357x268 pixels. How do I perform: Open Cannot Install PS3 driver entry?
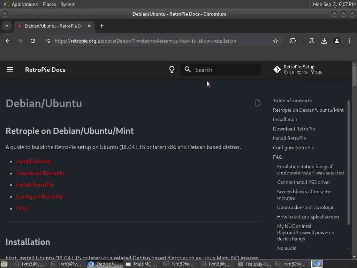pyautogui.click(x=304, y=182)
